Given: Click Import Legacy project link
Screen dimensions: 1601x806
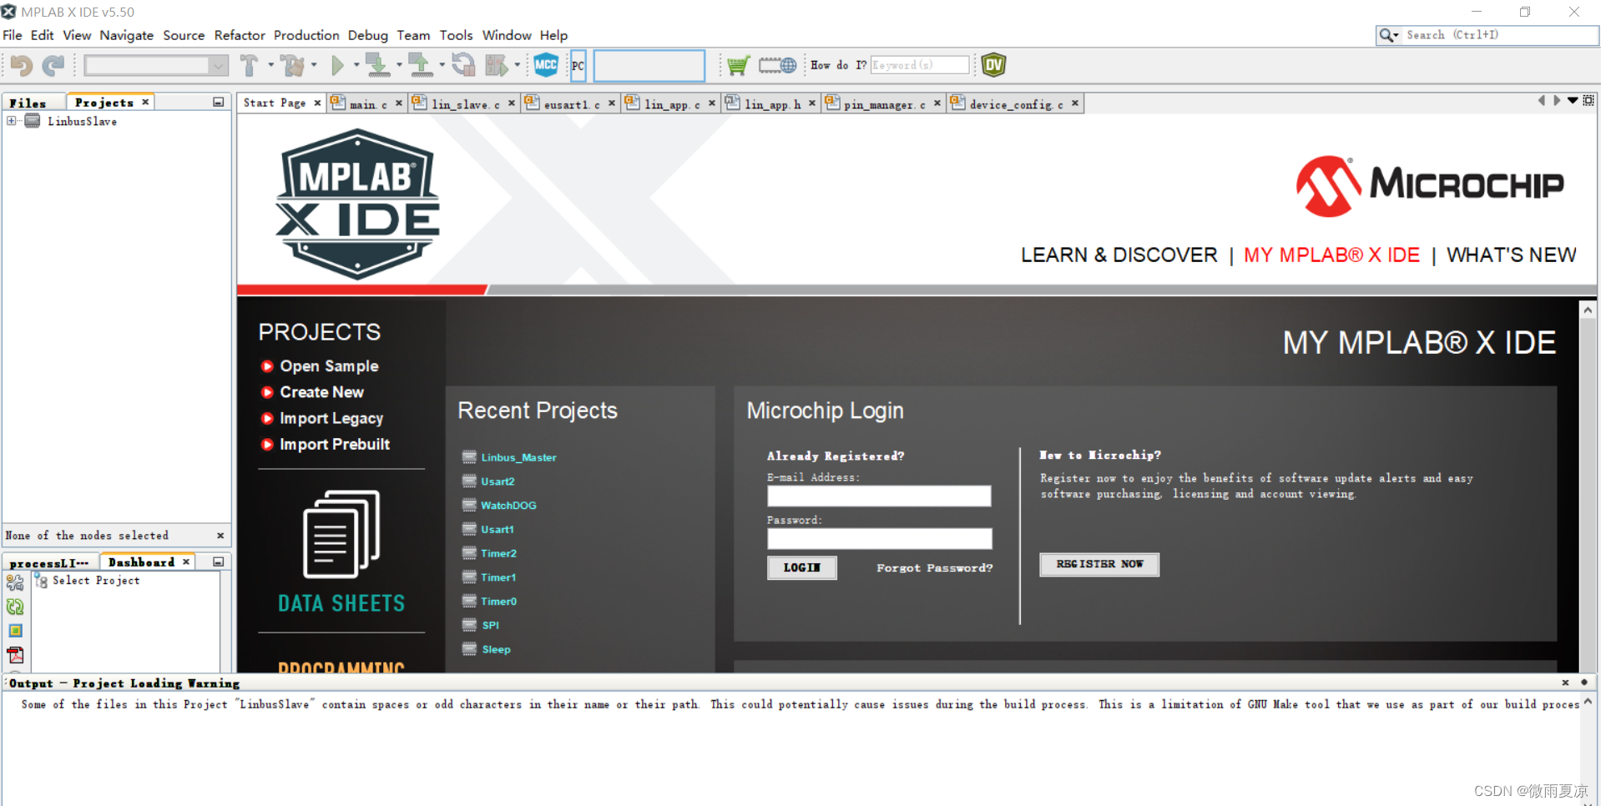Looking at the screenshot, I should (331, 418).
